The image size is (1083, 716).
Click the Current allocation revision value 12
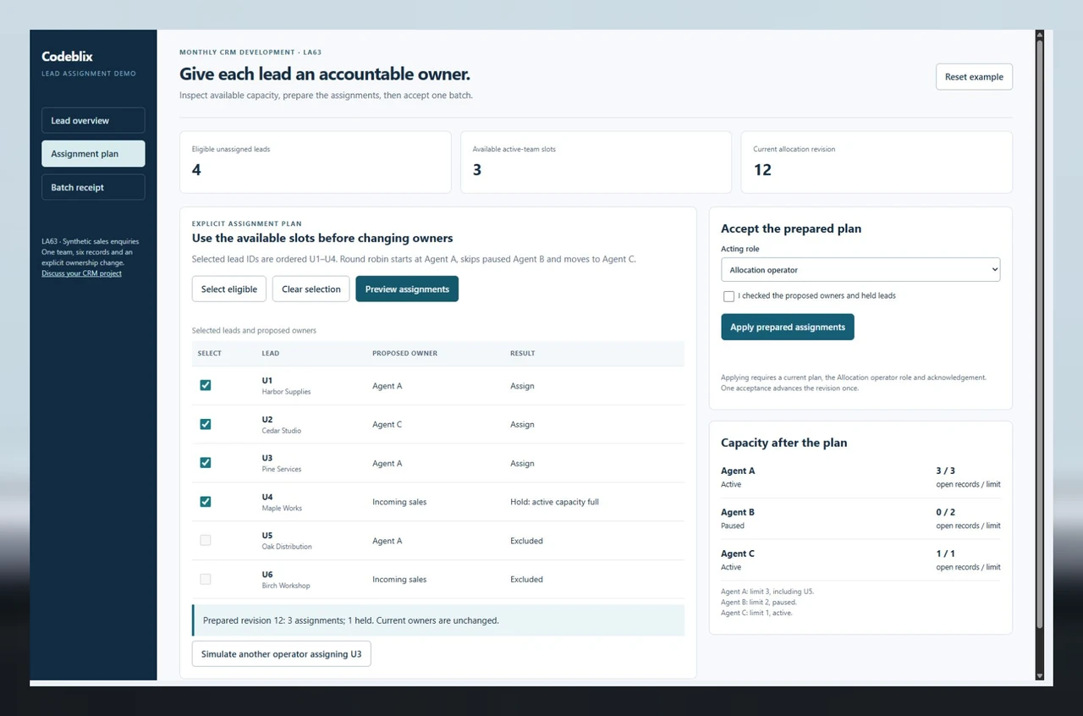coord(762,170)
